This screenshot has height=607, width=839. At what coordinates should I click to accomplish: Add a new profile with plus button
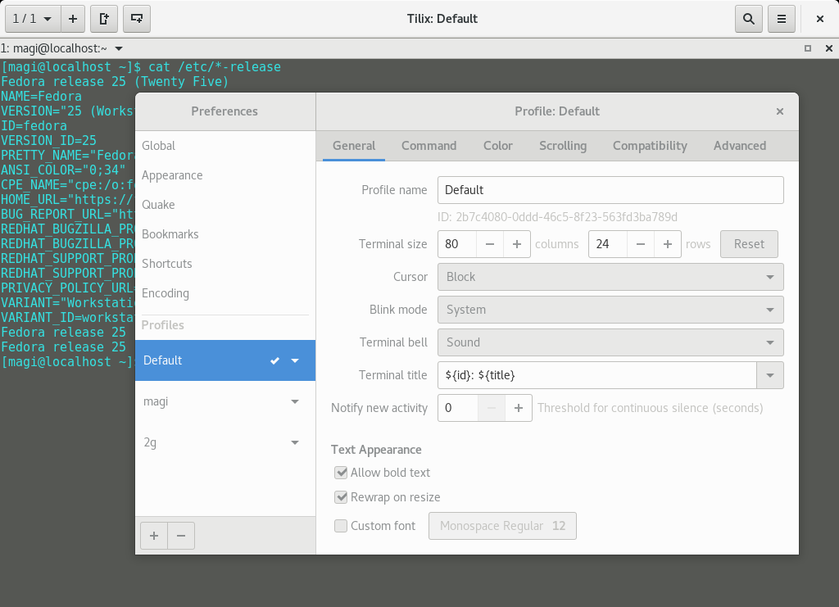154,536
